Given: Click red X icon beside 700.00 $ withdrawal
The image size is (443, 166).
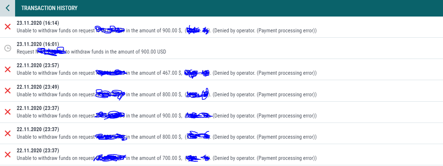Looking at the screenshot, I should [x=8, y=155].
